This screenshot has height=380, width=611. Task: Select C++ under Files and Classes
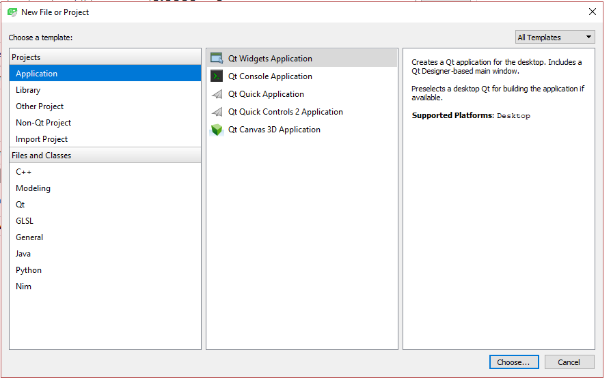click(24, 172)
